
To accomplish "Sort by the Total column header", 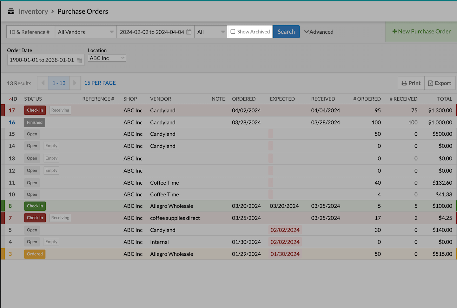I will (444, 99).
